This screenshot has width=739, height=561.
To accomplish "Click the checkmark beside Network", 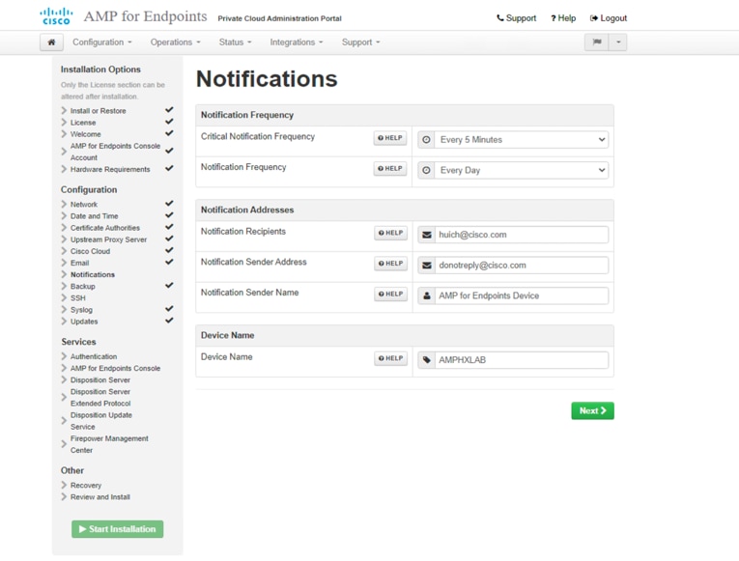I will coord(169,204).
